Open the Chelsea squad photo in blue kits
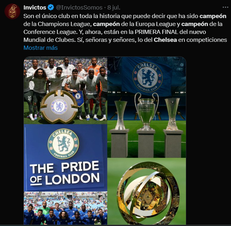 [x=65, y=208]
